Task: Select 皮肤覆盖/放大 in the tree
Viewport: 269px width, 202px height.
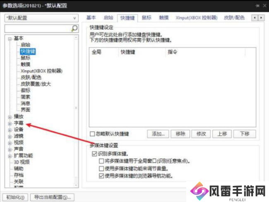Action: tap(36, 84)
